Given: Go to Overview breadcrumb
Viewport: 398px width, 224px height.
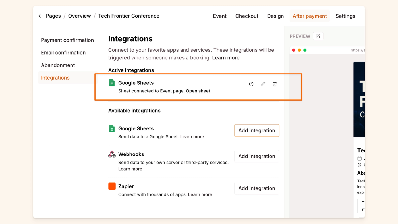Looking at the screenshot, I should [80, 16].
